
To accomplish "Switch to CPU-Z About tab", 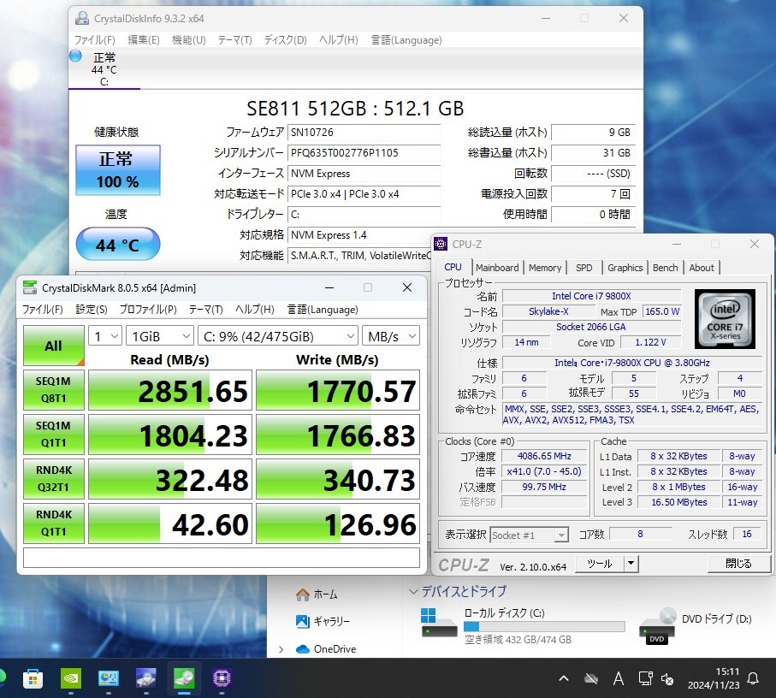I will point(702,268).
